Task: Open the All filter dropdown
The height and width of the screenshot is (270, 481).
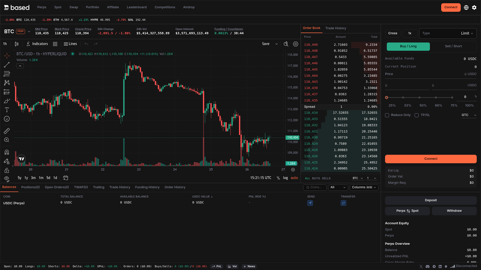Action: tap(338, 187)
